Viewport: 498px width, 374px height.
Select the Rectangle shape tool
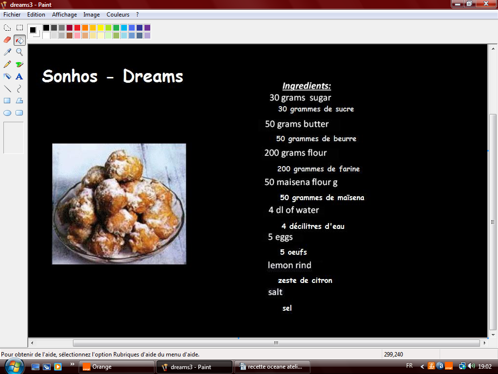pyautogui.click(x=7, y=100)
